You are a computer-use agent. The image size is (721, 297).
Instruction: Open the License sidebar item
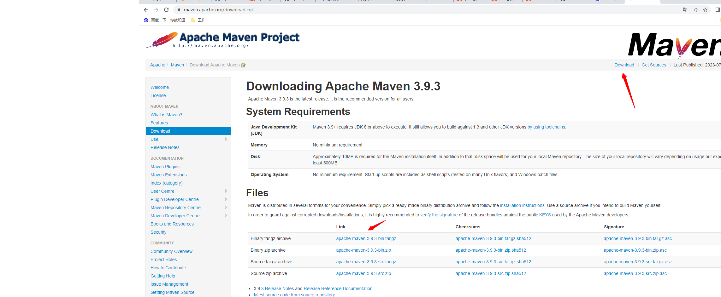[158, 95]
